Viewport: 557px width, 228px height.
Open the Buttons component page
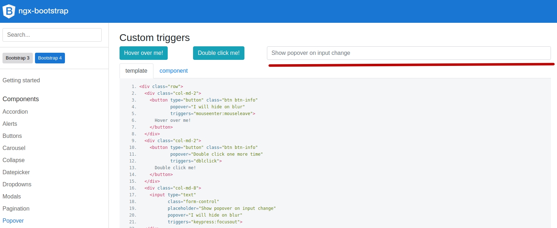(12, 136)
